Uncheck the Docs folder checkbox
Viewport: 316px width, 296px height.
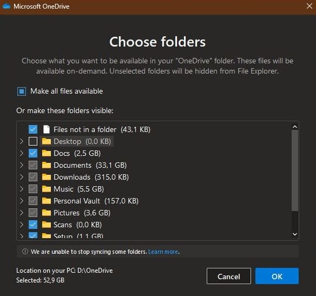(33, 153)
